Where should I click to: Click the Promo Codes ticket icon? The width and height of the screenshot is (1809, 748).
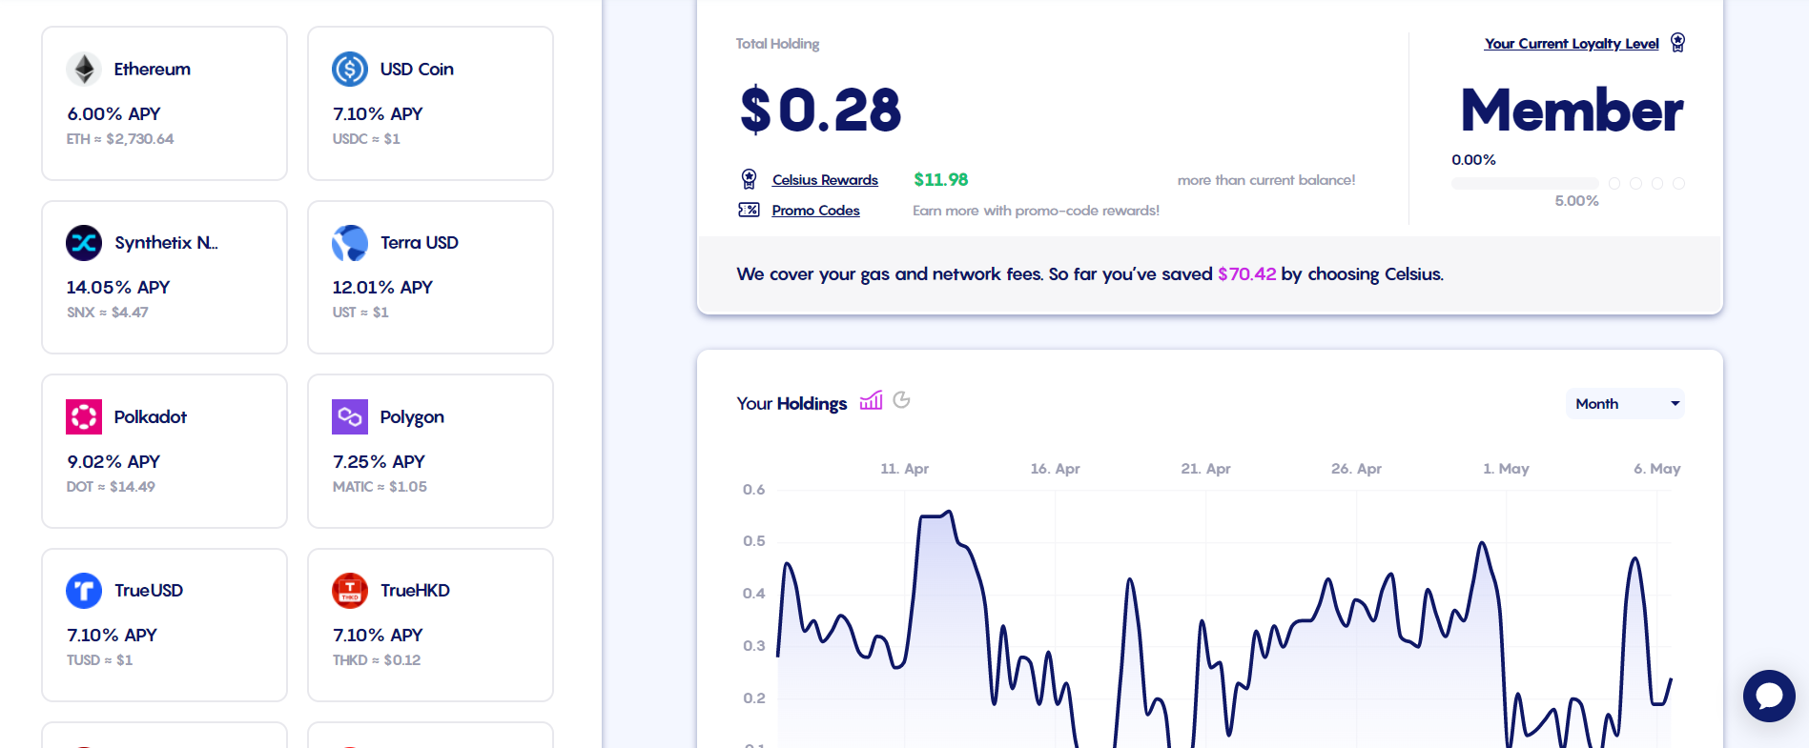749,210
